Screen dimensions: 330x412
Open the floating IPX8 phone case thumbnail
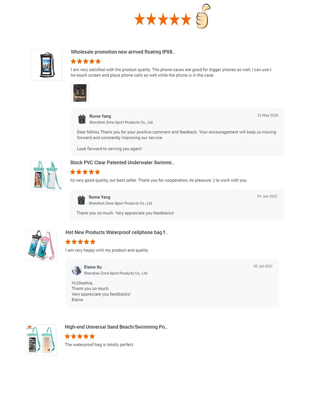pos(47,65)
